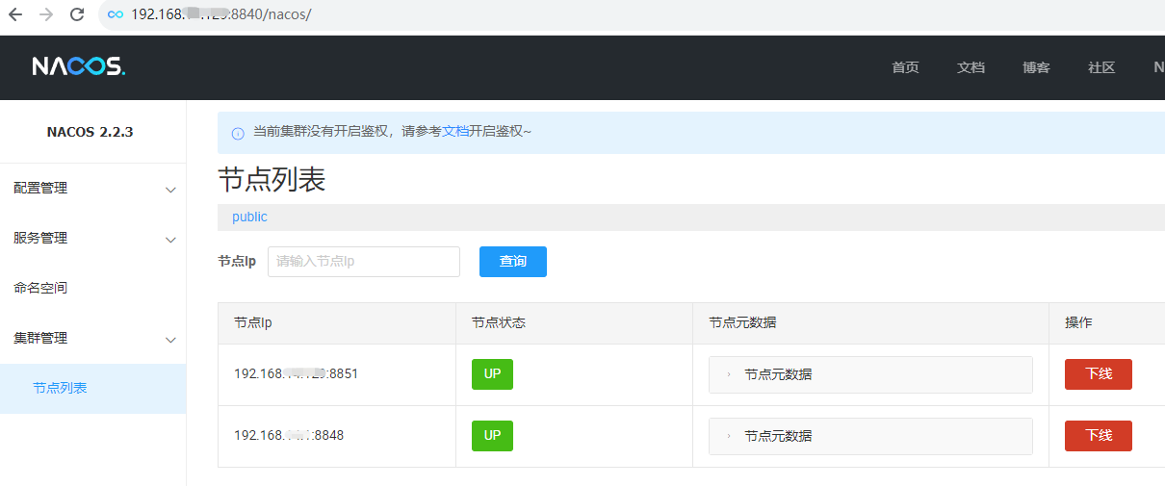Expand the 配置管理 sidebar menu
1165x486 pixels.
tap(93, 189)
